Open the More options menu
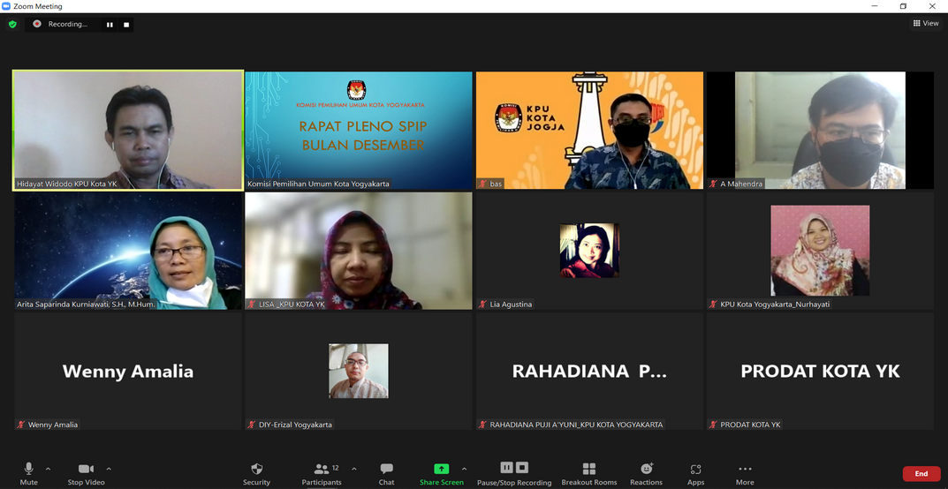 pyautogui.click(x=745, y=473)
